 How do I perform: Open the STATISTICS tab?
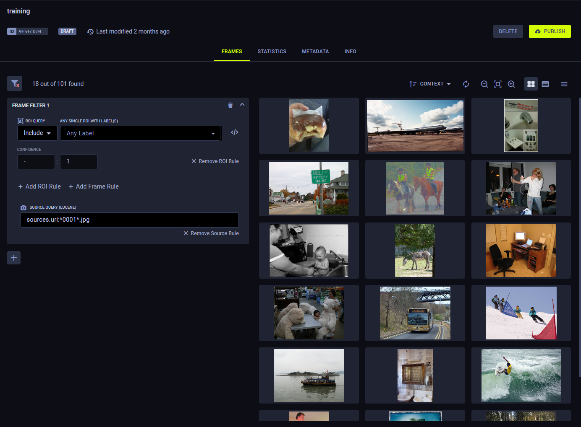pos(272,52)
